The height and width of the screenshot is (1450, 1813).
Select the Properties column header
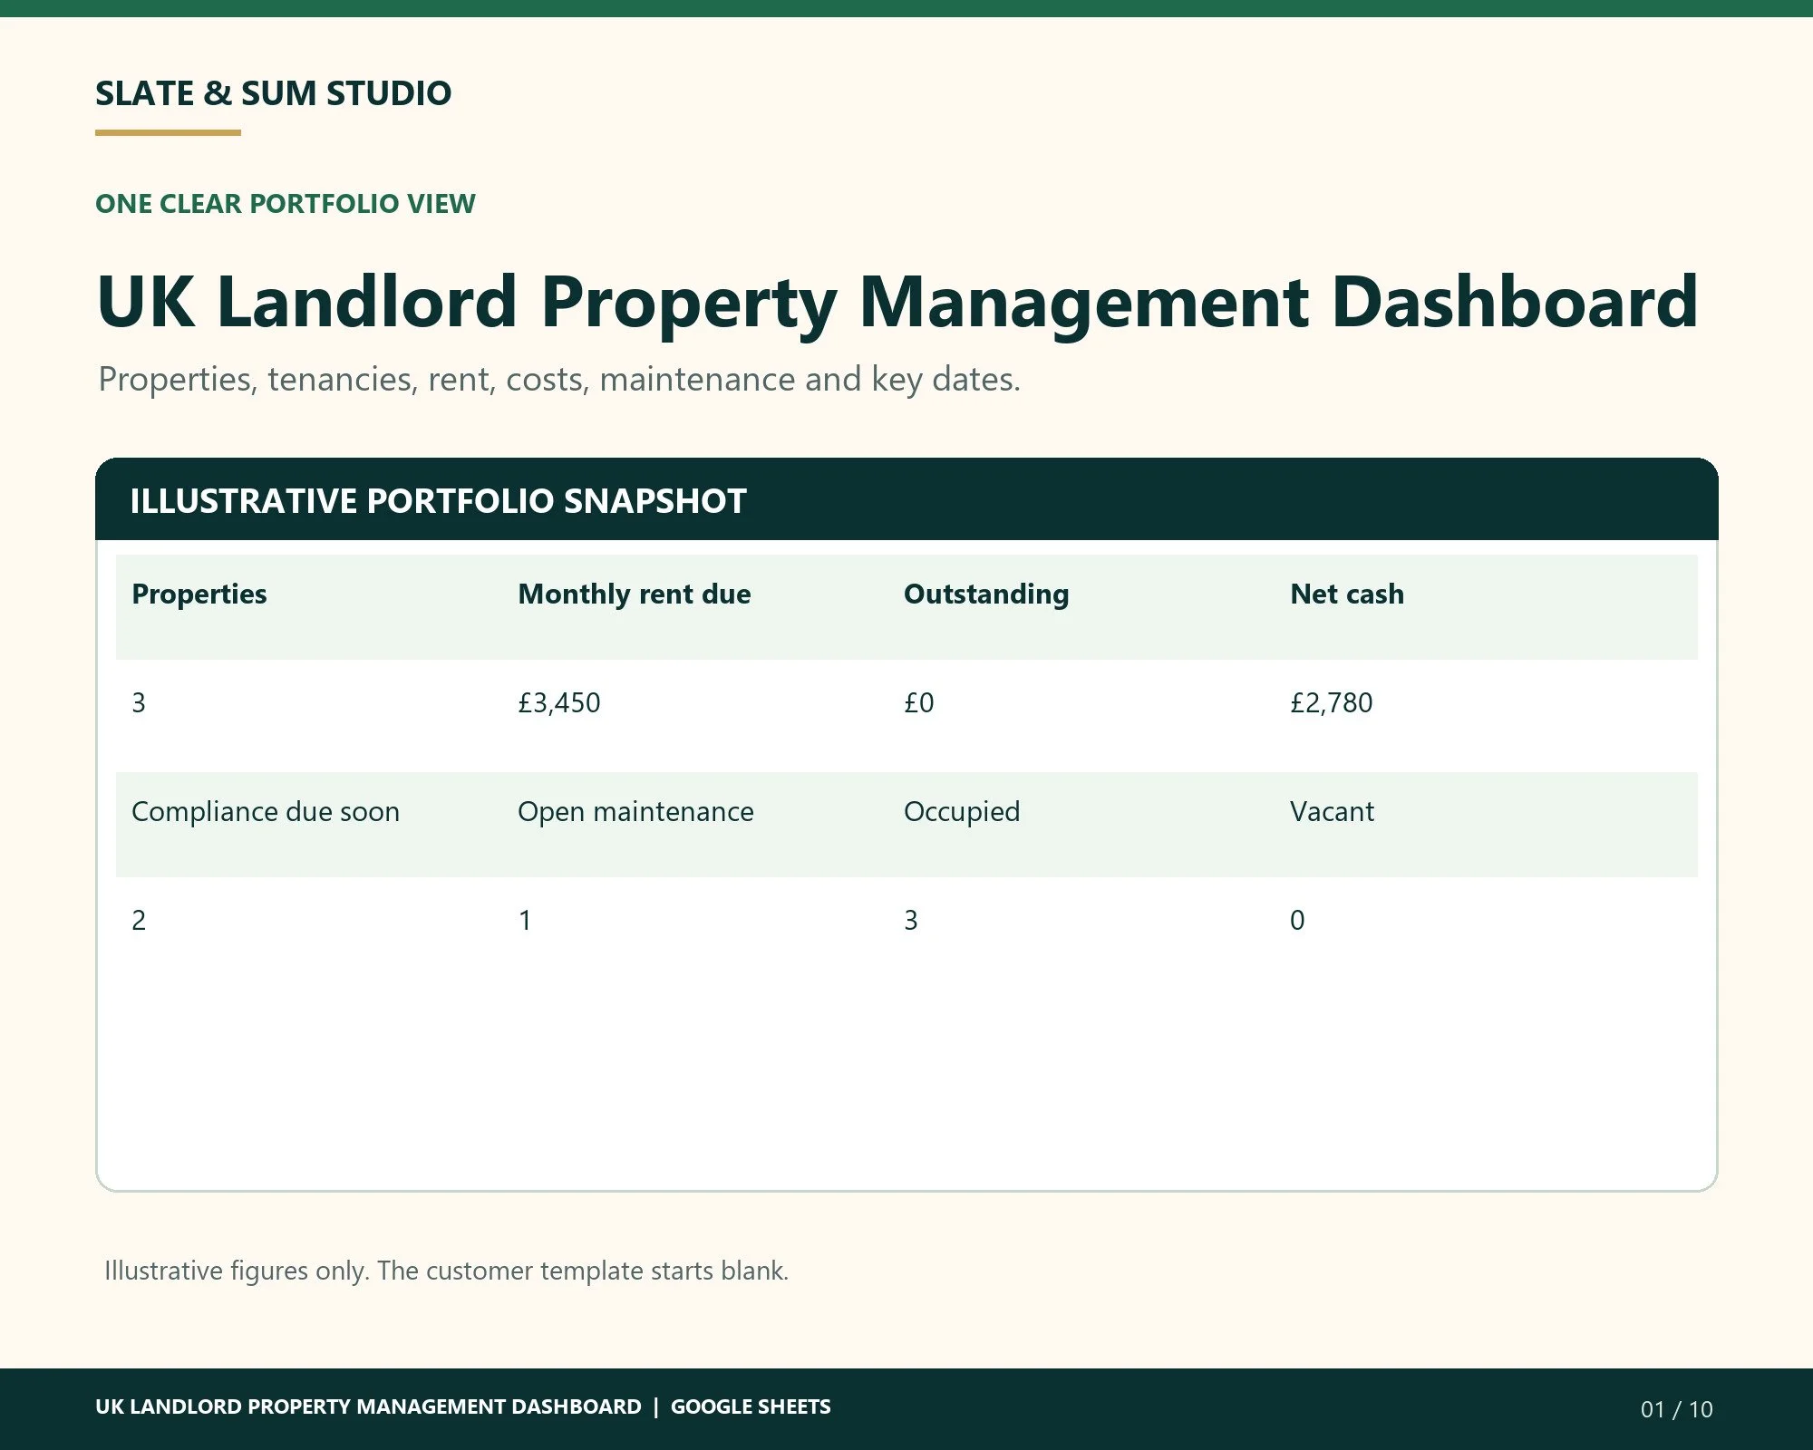coord(199,594)
